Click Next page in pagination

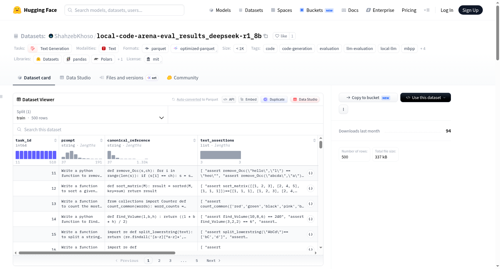coord(213,261)
